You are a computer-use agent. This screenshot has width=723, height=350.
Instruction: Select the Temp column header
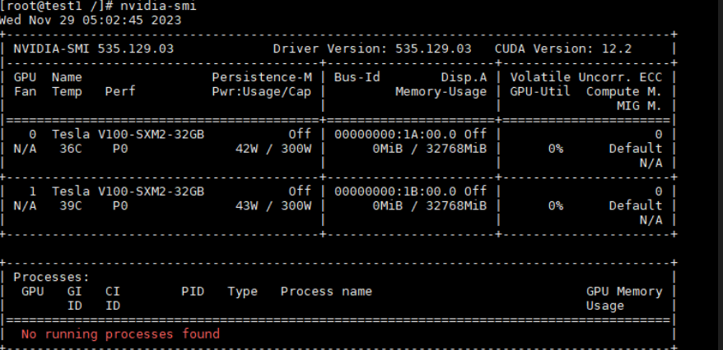[x=67, y=91]
